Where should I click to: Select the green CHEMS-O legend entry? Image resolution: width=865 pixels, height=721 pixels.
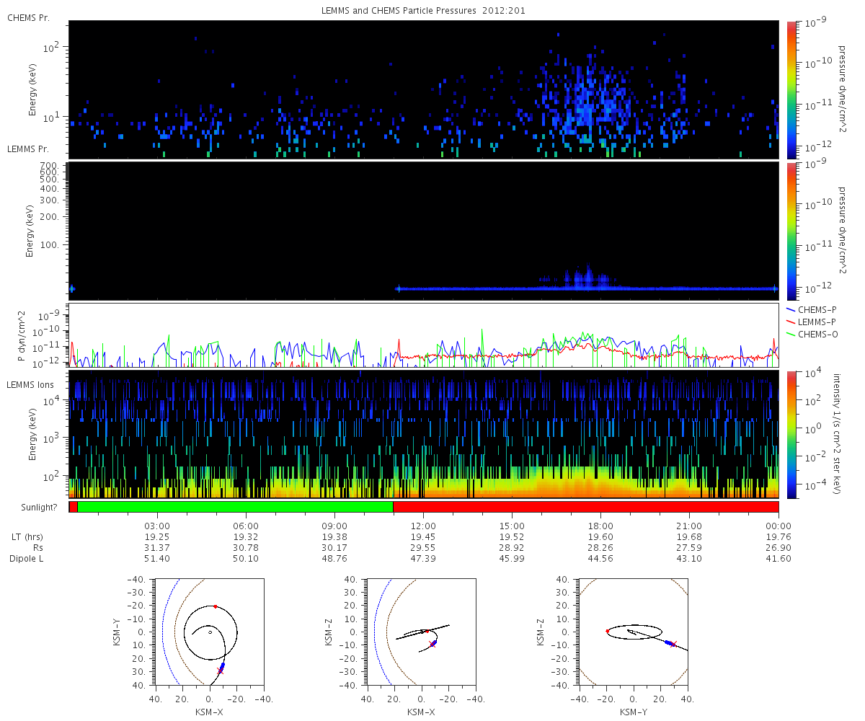[815, 334]
